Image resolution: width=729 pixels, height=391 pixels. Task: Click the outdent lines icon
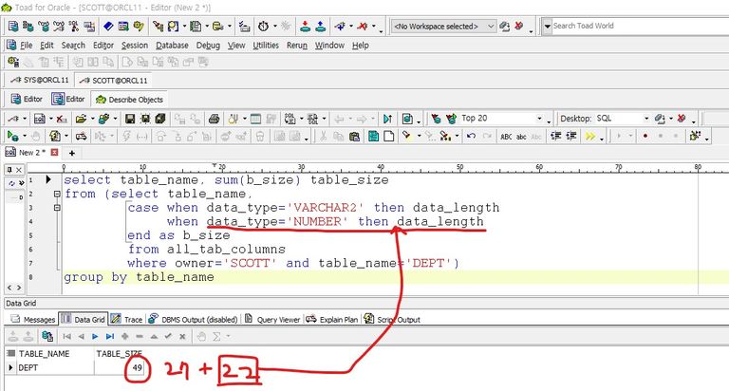pyautogui.click(x=571, y=137)
